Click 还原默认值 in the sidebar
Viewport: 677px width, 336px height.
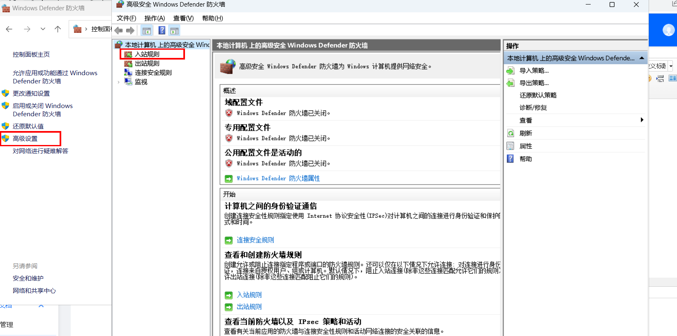point(28,126)
